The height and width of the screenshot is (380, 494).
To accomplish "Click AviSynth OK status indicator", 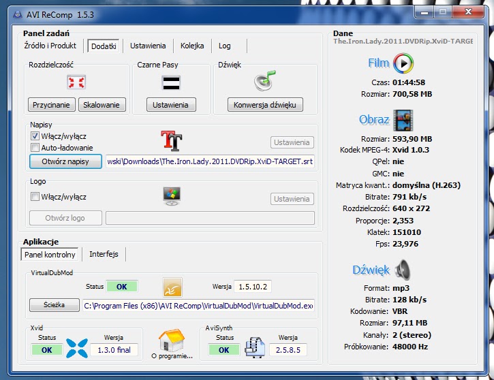I will coord(224,350).
